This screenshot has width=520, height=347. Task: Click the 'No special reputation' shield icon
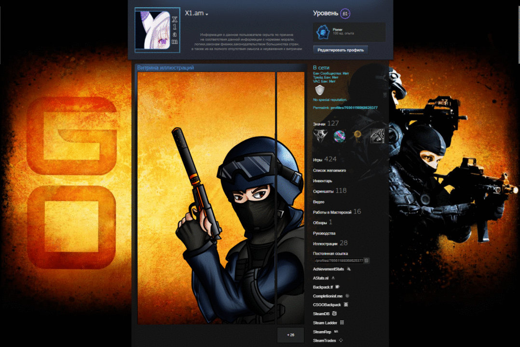319,89
